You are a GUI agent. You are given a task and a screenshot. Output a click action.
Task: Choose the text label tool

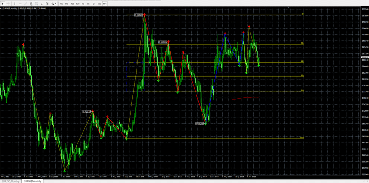48,4
